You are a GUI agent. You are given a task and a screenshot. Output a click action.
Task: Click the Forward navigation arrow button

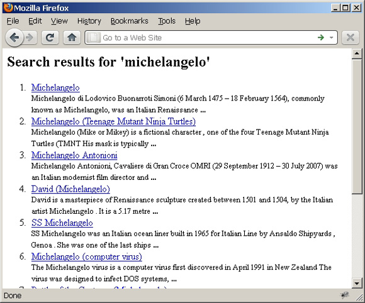(x=30, y=38)
